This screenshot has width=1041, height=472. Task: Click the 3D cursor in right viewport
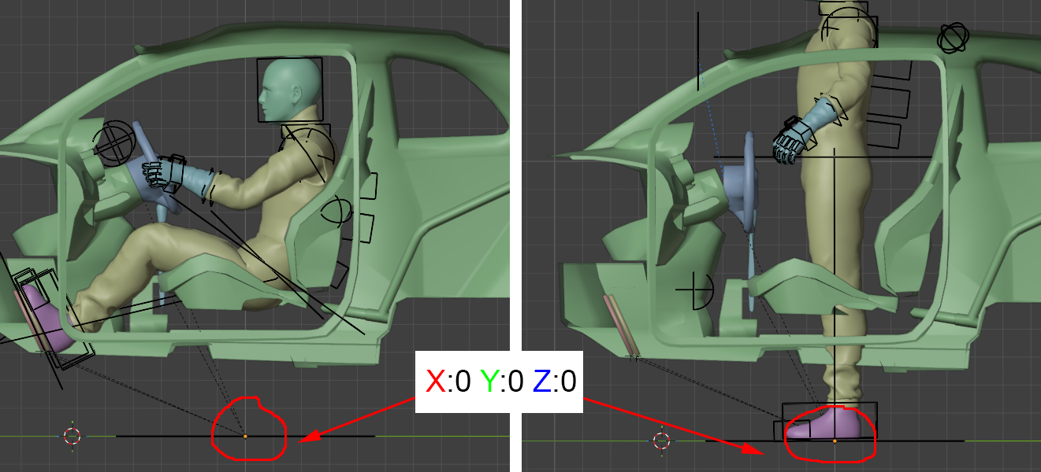coord(661,441)
